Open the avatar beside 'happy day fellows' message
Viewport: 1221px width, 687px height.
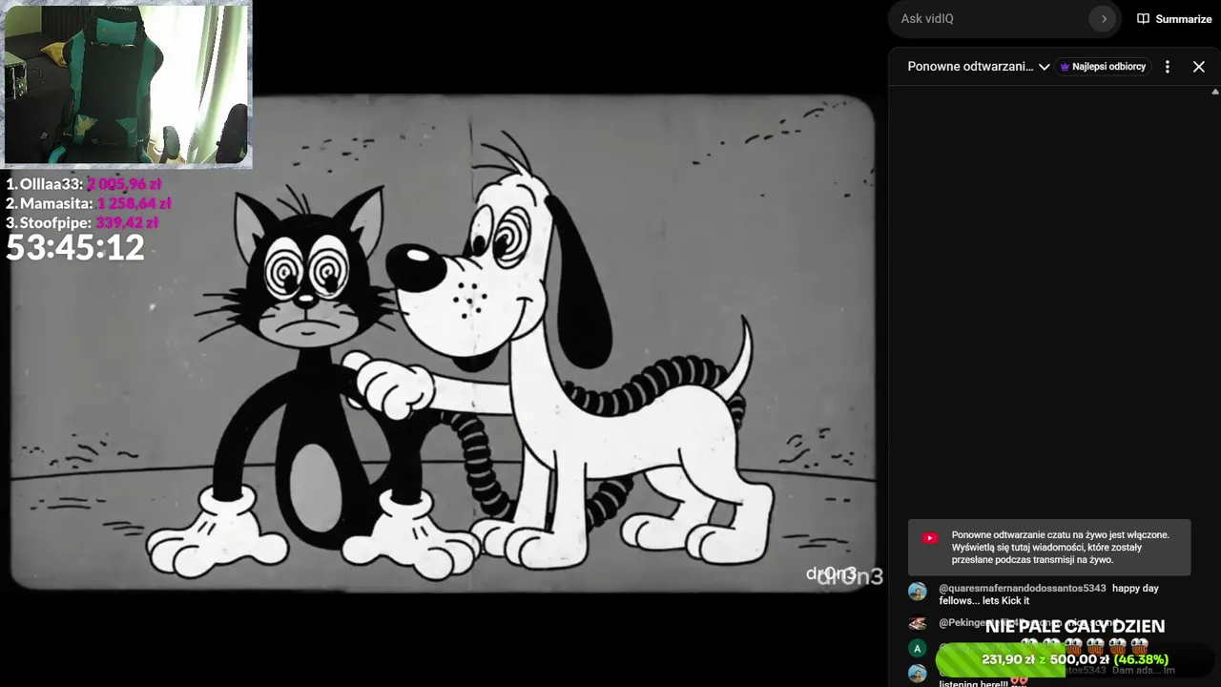[918, 592]
